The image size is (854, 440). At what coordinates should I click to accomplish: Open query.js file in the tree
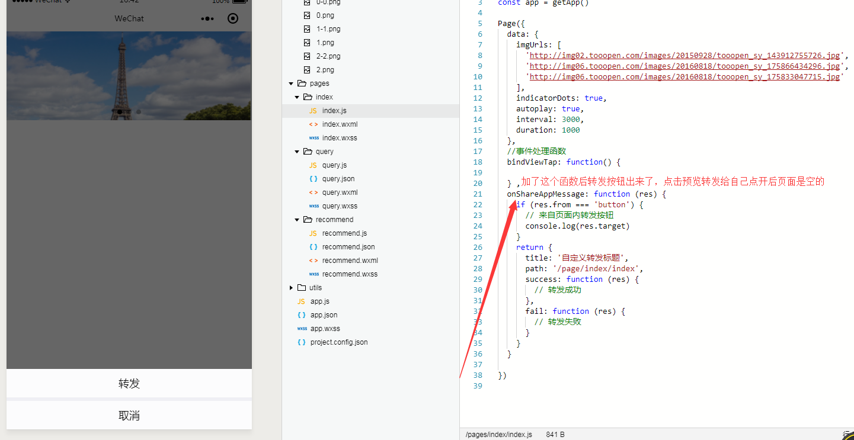(334, 165)
